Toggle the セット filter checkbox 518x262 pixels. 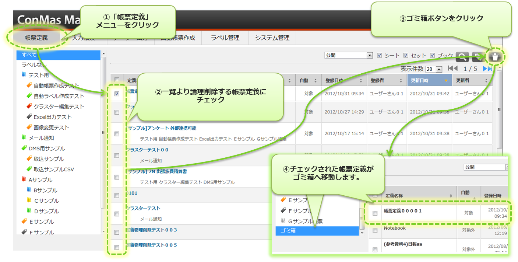406,55
